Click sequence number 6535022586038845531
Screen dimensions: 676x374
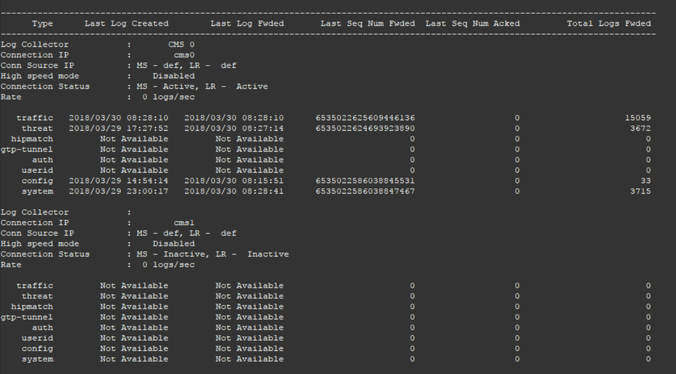pyautogui.click(x=365, y=181)
